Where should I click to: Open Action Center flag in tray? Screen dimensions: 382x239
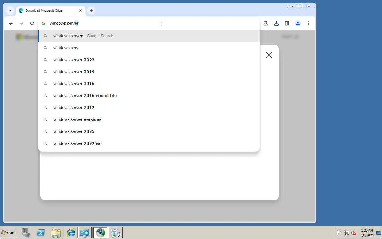pyautogui.click(x=339, y=233)
